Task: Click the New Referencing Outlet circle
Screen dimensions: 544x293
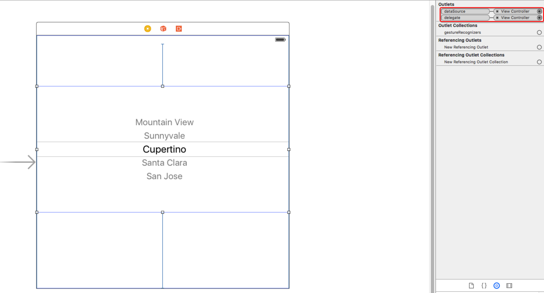Action: click(x=539, y=47)
